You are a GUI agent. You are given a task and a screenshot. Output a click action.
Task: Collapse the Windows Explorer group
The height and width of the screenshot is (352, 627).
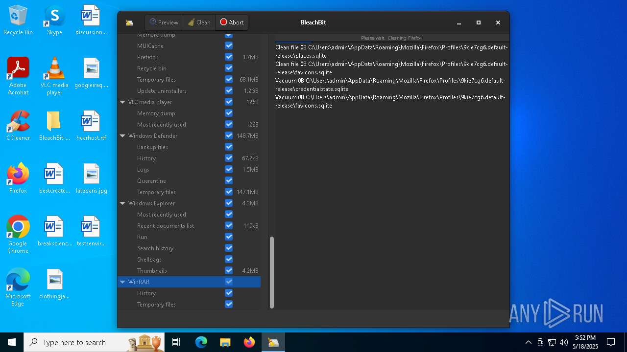pyautogui.click(x=122, y=203)
